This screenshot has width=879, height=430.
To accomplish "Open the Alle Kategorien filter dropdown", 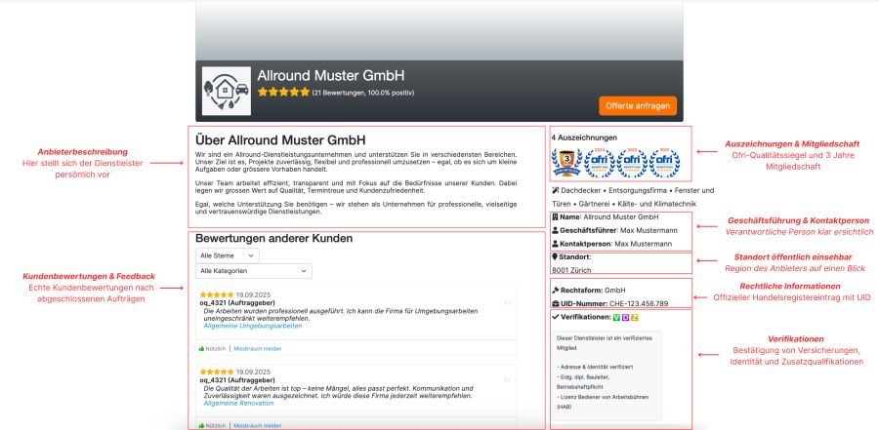I will pos(253,270).
